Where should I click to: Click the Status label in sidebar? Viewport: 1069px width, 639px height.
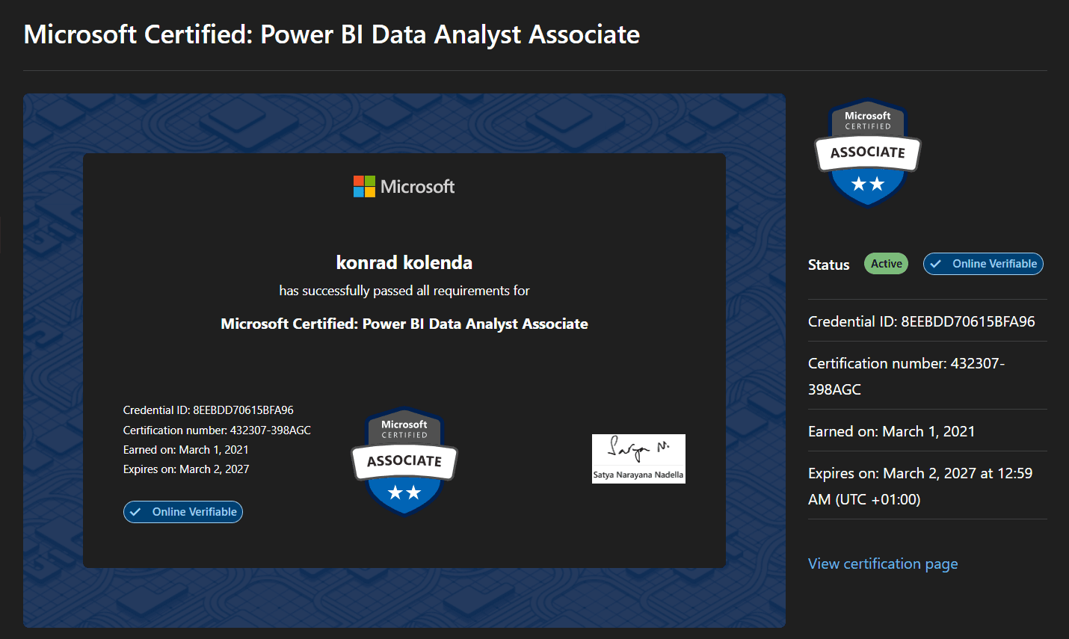pyautogui.click(x=829, y=265)
